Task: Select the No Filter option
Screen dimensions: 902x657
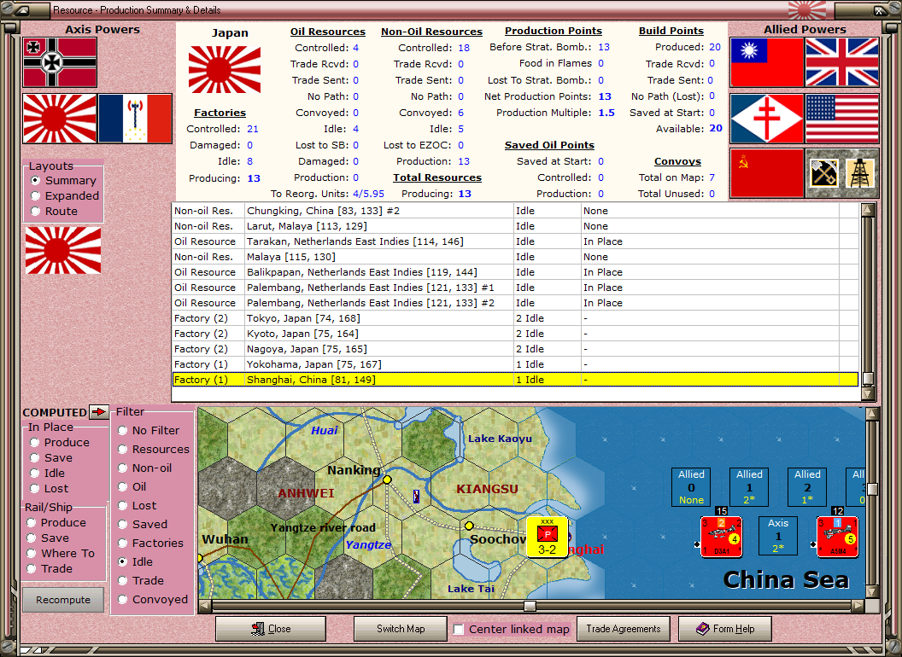Action: [x=122, y=431]
